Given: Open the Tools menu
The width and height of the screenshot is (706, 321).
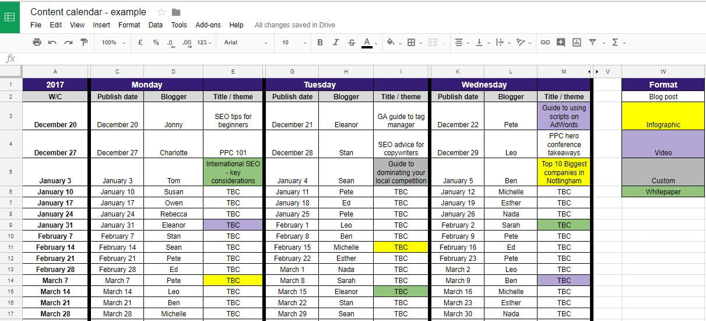Looking at the screenshot, I should tap(179, 25).
